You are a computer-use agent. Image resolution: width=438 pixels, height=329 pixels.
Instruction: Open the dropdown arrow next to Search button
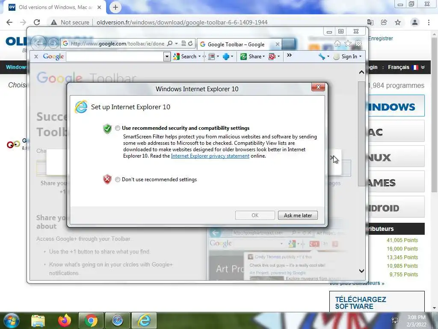(x=199, y=57)
